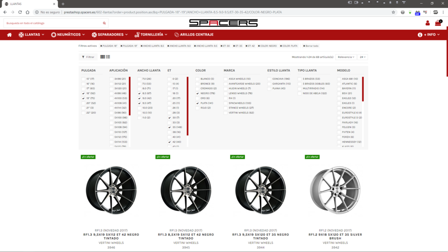The image size is (448, 252).
Task: Remove the ET: 30 active filter
Action: [x=221, y=46]
